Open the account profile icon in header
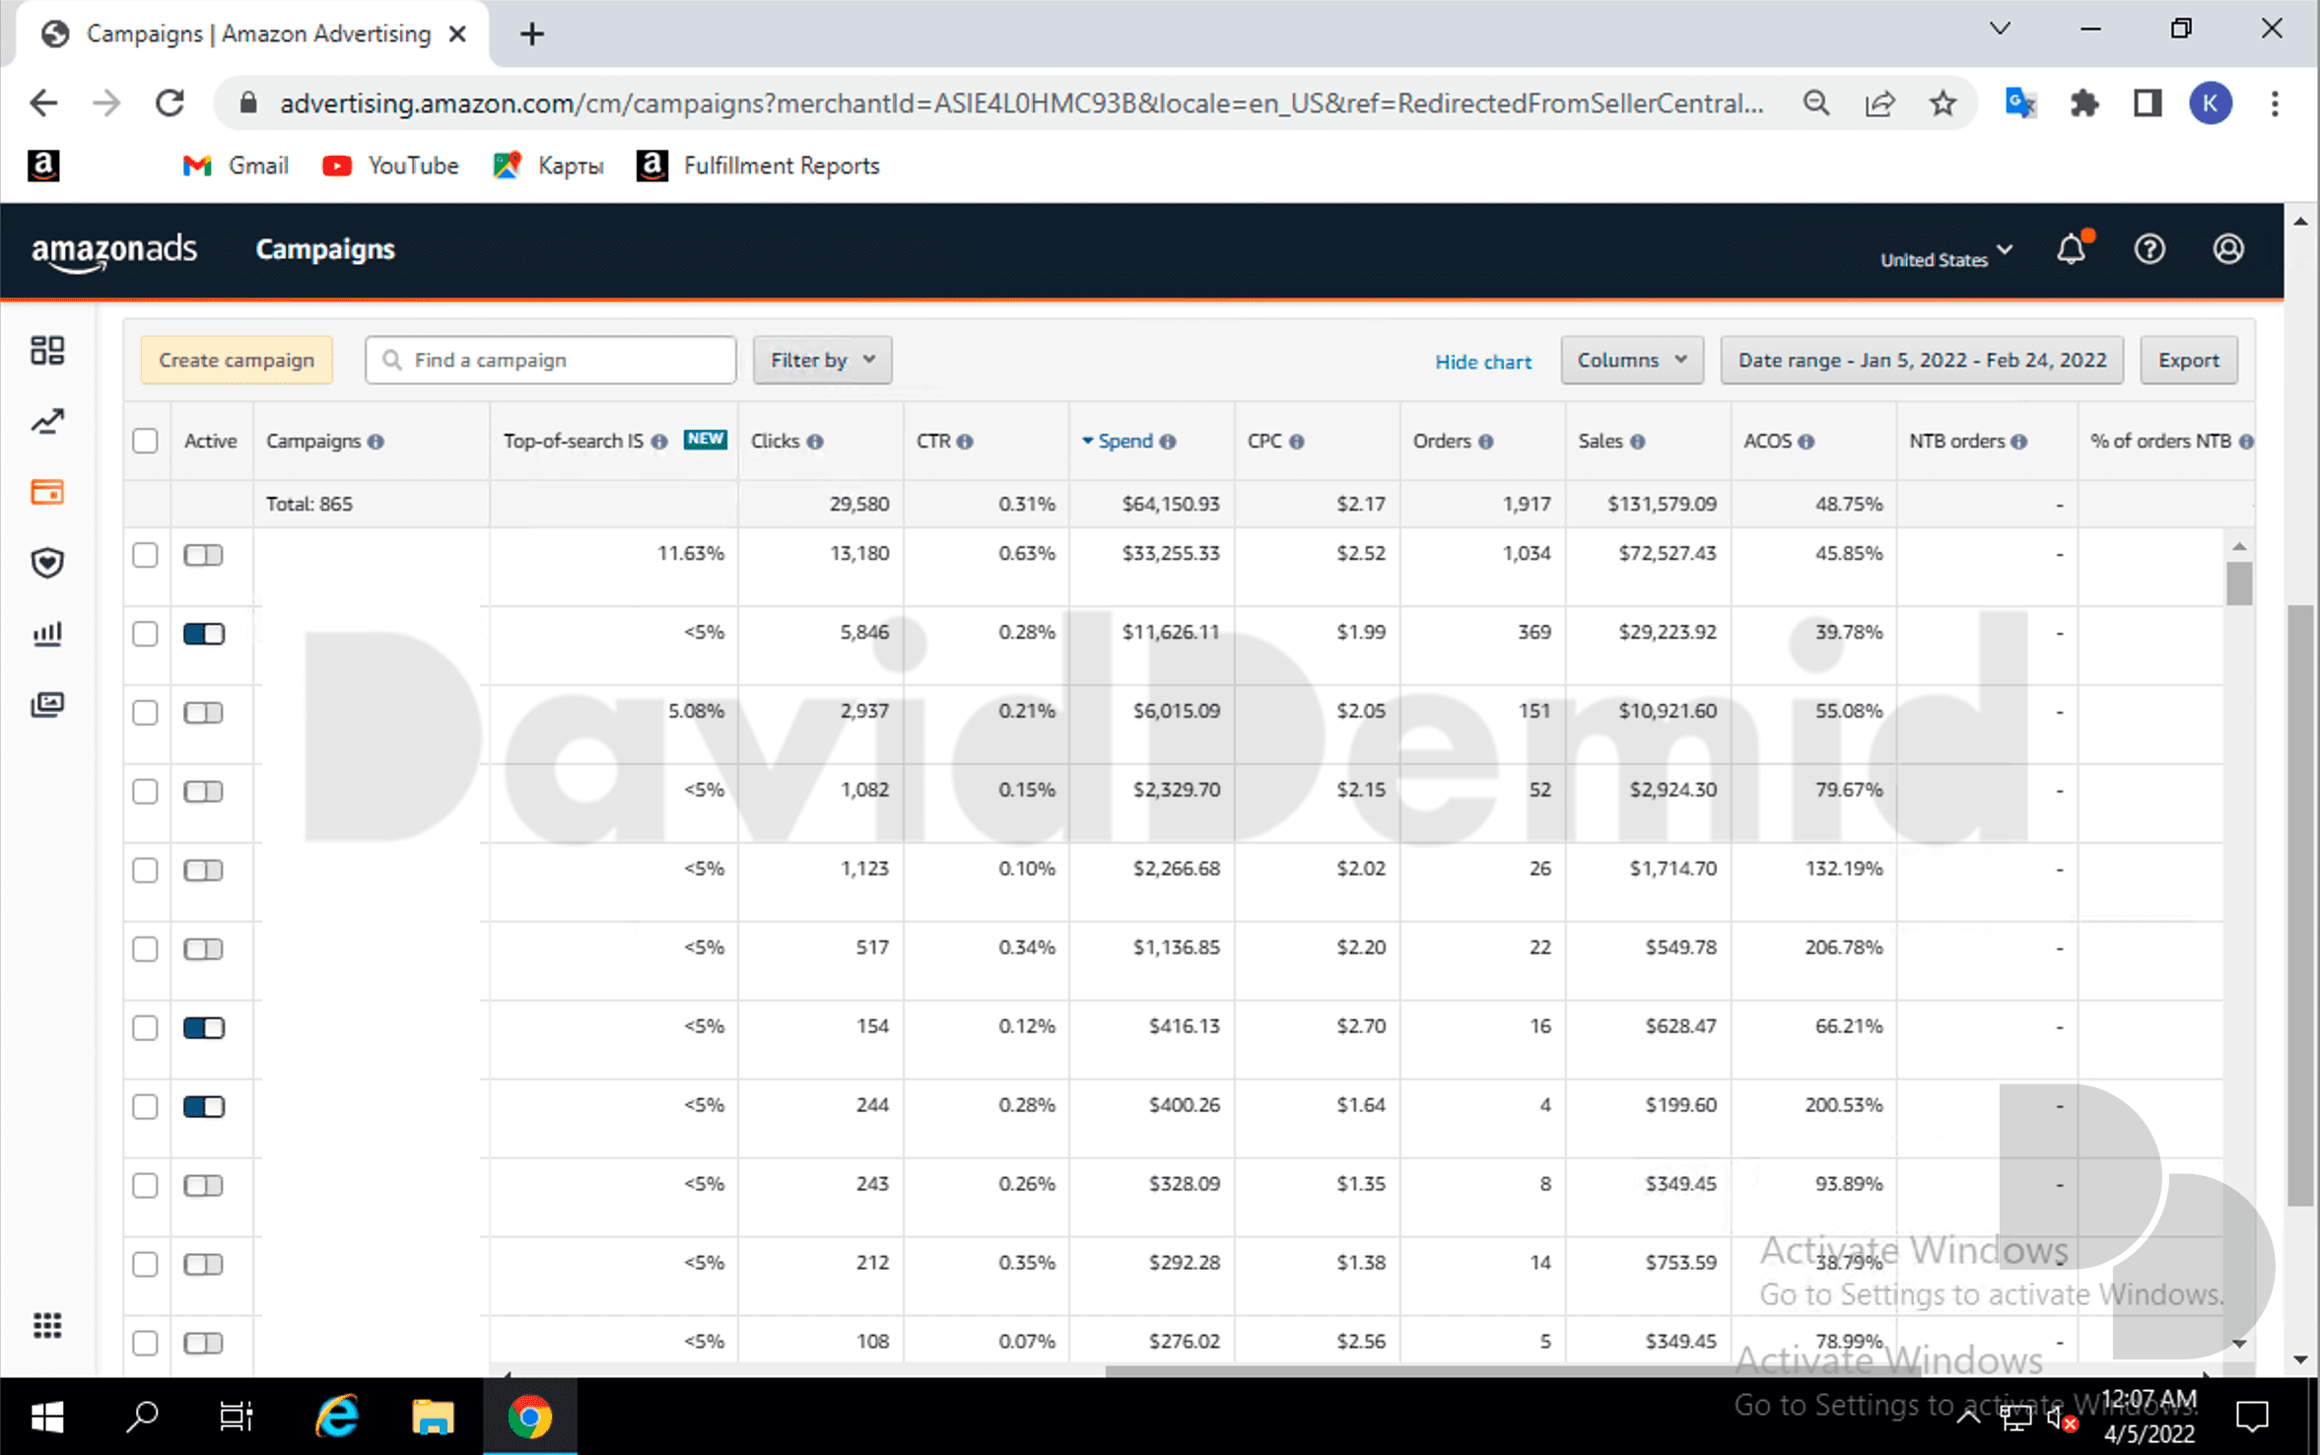 click(x=2228, y=249)
